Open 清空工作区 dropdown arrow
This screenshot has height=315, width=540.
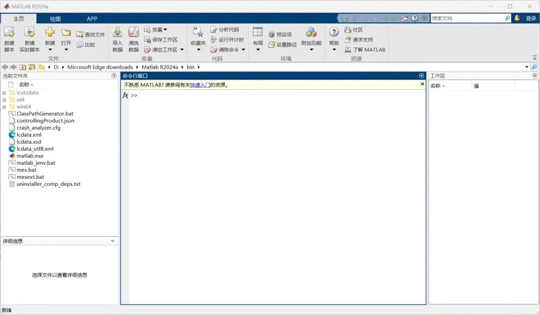182,50
